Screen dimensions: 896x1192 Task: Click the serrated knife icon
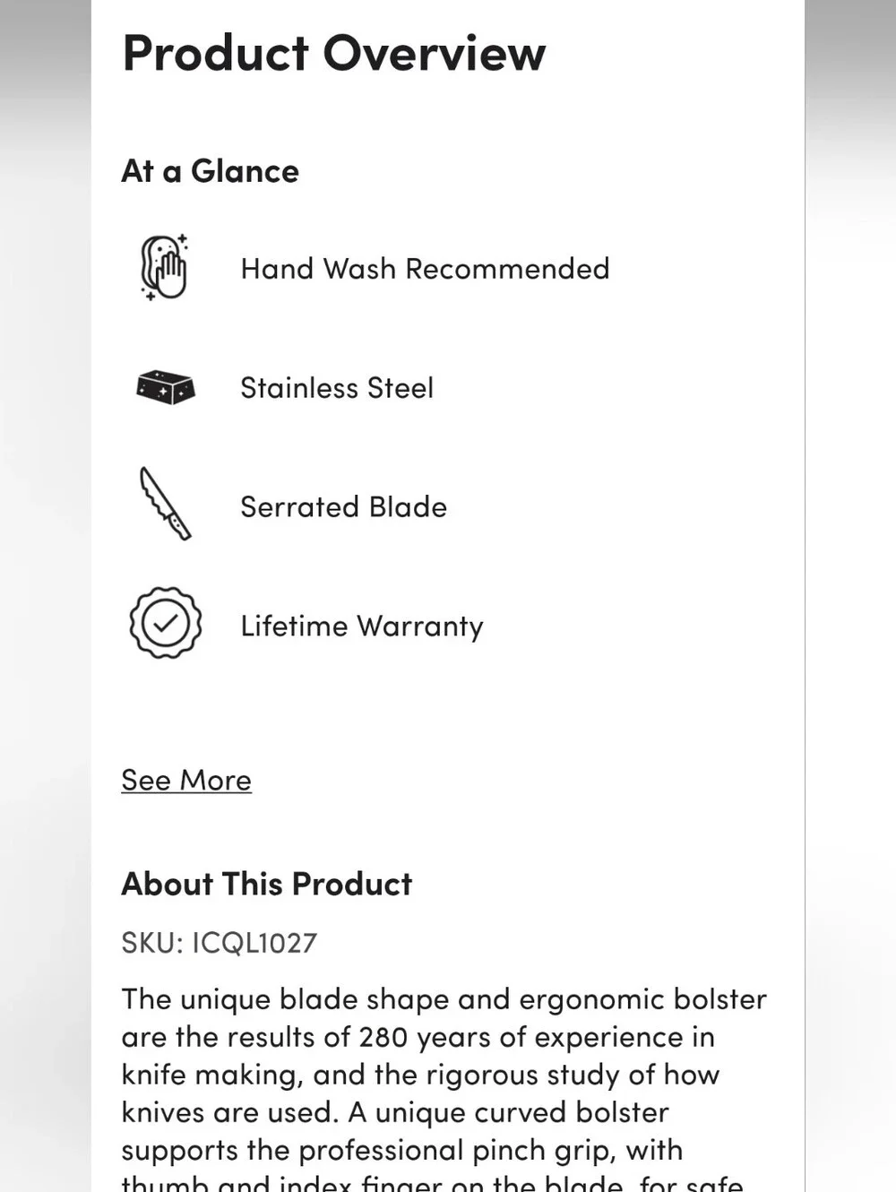click(x=165, y=504)
